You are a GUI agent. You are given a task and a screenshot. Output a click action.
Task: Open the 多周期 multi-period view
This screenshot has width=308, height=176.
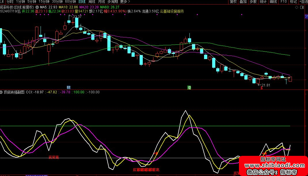tap(113, 2)
